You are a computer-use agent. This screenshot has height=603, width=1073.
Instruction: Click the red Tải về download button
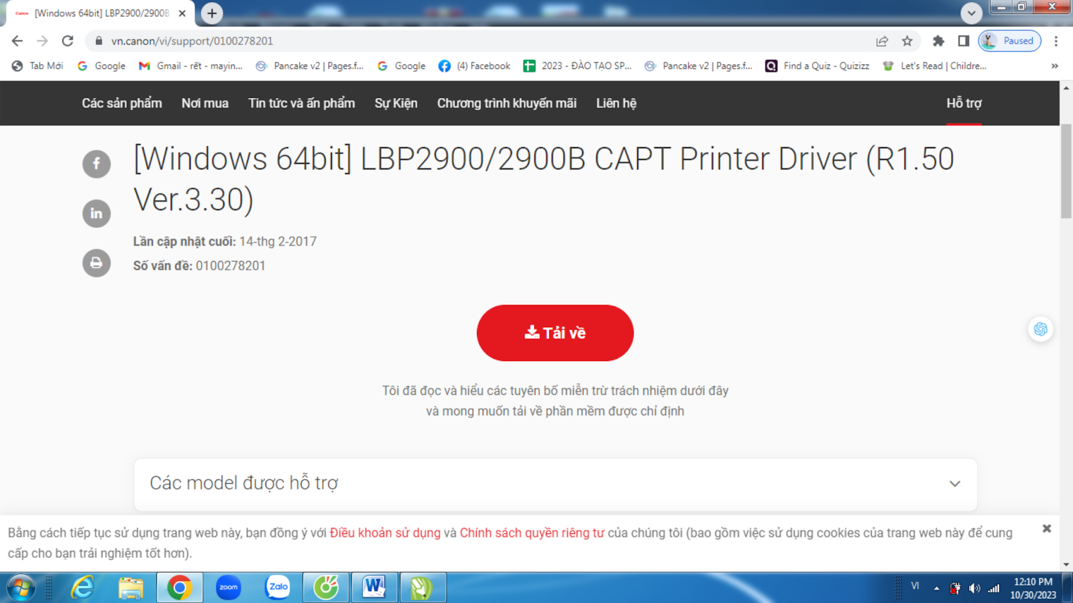(555, 333)
